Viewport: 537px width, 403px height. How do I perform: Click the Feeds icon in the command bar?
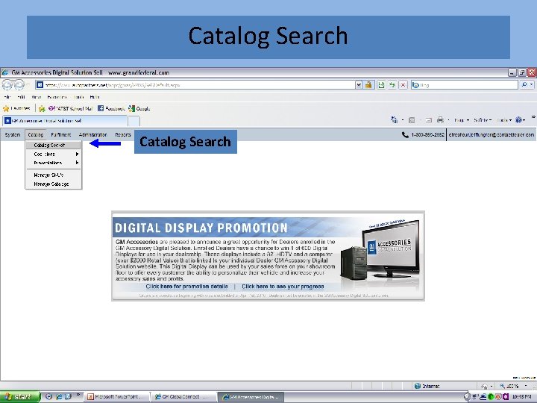[412, 120]
